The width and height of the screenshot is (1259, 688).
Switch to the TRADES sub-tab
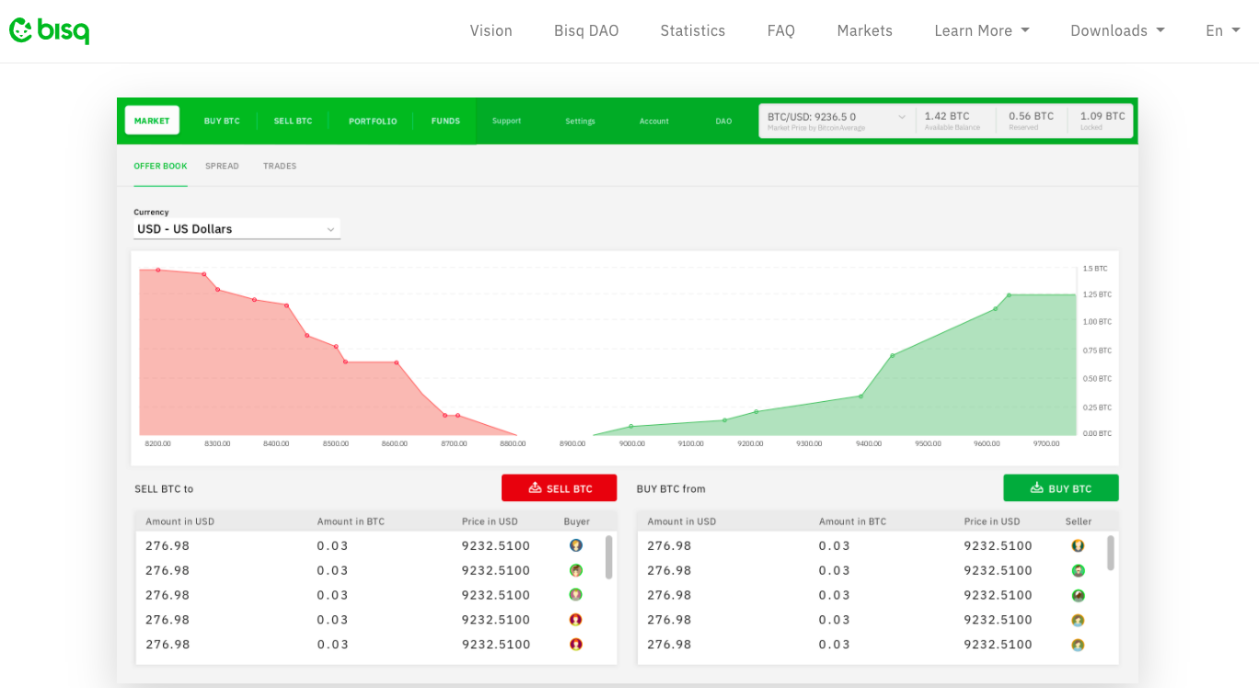[x=280, y=166]
